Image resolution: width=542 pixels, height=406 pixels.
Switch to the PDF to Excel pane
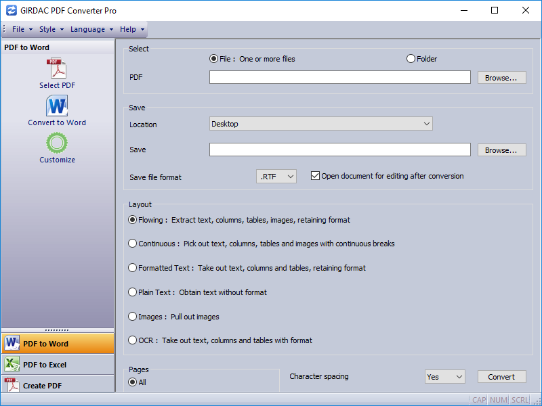(58, 365)
